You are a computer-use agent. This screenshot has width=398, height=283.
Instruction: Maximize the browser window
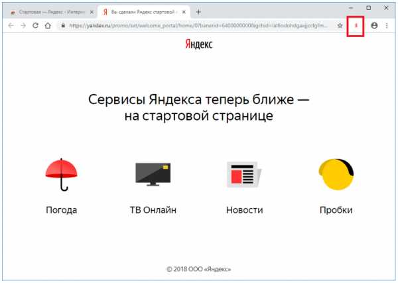tap(369, 8)
